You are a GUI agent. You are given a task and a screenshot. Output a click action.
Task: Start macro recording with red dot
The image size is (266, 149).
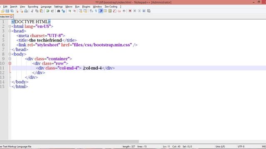(x=130, y=11)
